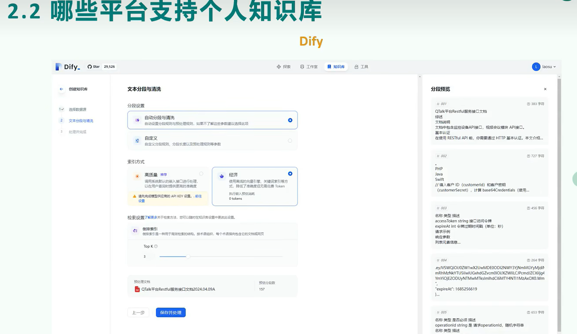577x334 pixels.
Task: Click the 分段预览 heading
Action: click(x=440, y=89)
